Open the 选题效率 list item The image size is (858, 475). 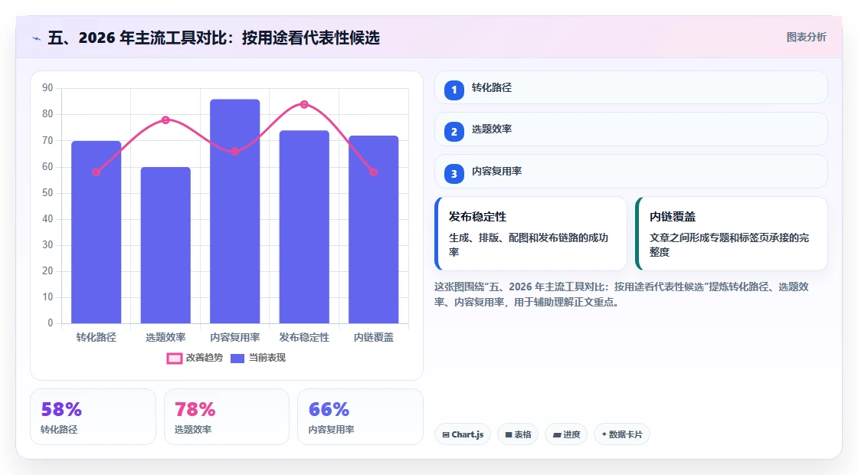pos(631,129)
